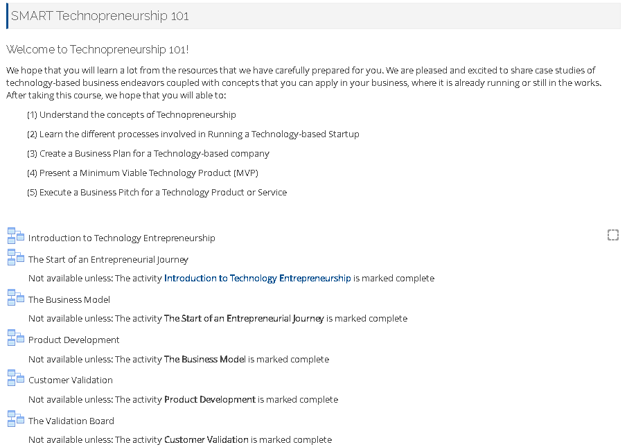
Task: Click the Introduction to Technology Entrepreneurship lesson icon
Action: click(16, 236)
